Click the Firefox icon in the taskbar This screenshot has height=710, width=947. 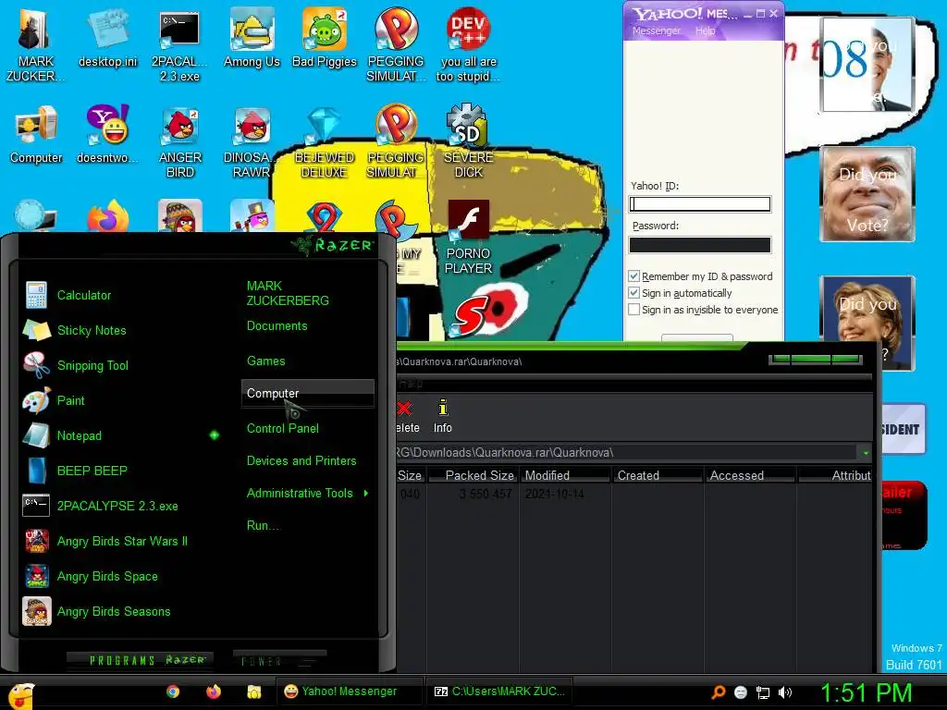(214, 692)
